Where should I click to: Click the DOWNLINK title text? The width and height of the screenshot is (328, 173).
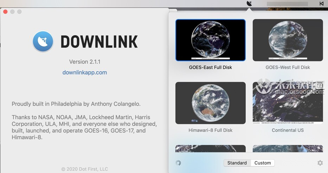pos(99,41)
